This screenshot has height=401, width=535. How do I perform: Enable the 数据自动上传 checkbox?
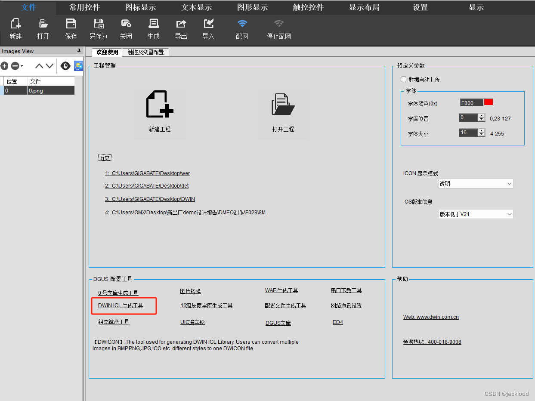pyautogui.click(x=404, y=79)
